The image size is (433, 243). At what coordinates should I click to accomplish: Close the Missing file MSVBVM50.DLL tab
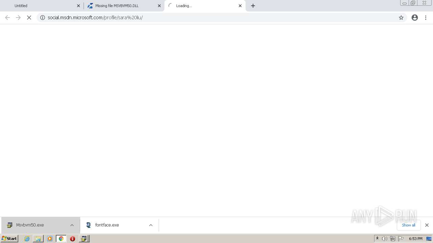tap(159, 6)
